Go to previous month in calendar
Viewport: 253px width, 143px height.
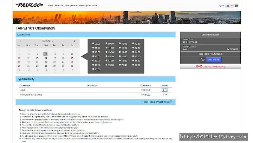pyautogui.click(x=20, y=41)
